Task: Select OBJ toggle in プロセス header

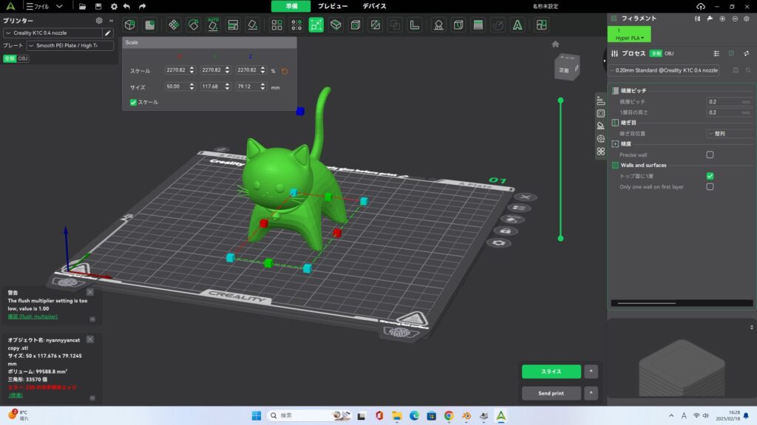Action: (668, 54)
